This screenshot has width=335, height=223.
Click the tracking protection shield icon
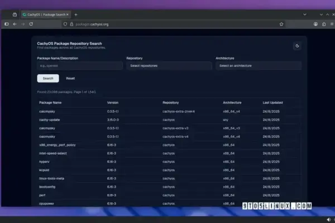[x=65, y=24]
